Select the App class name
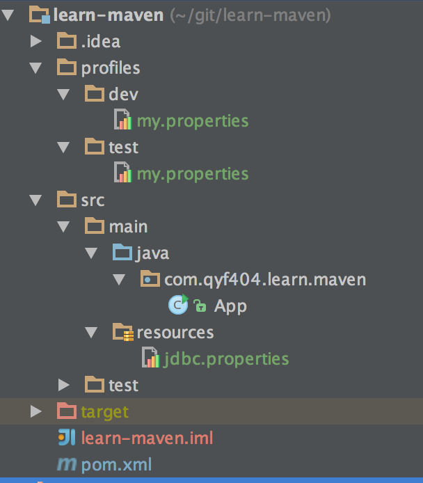 230,307
